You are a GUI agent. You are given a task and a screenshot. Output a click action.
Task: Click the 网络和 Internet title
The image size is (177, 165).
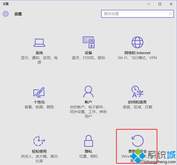pos(137,53)
